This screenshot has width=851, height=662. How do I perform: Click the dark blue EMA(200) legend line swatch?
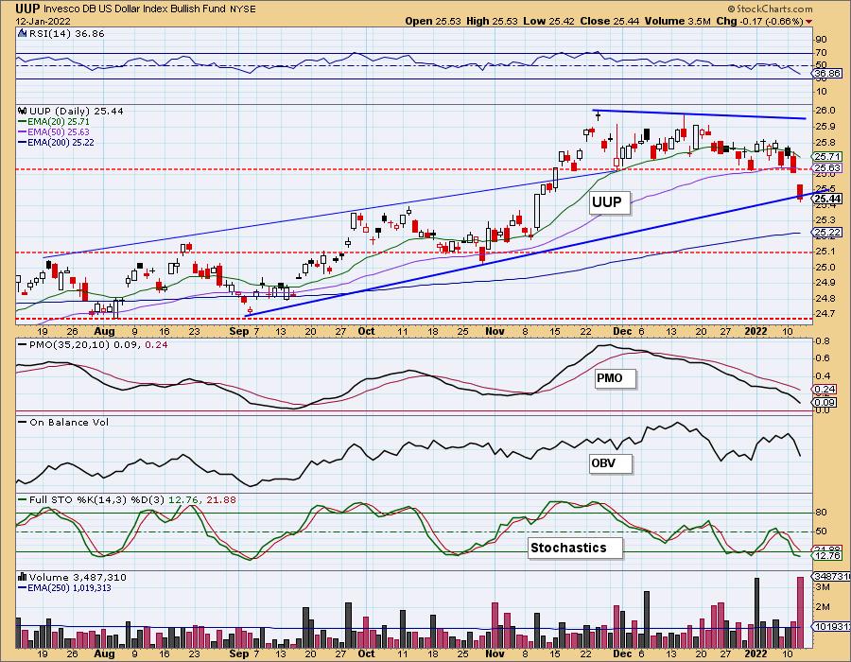pos(23,142)
